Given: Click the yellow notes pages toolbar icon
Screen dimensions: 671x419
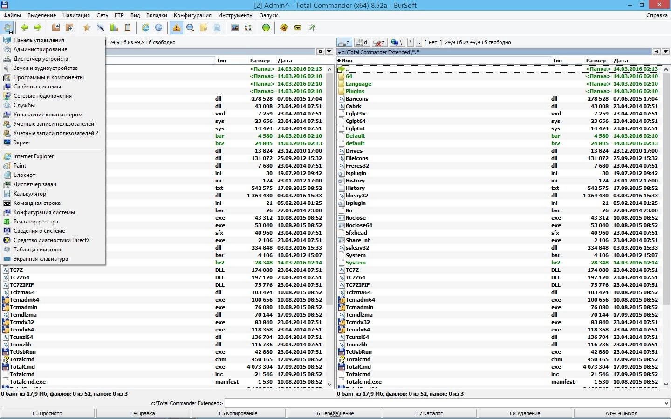Looking at the screenshot, I should 204,27.
